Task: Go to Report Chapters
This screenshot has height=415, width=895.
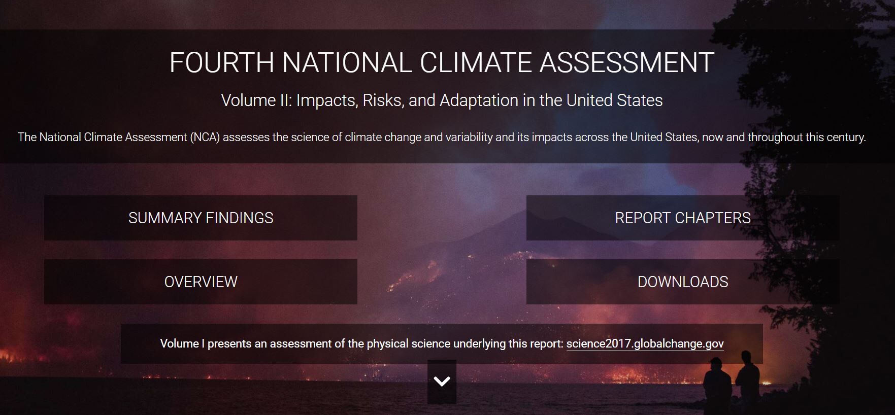Action: [682, 218]
